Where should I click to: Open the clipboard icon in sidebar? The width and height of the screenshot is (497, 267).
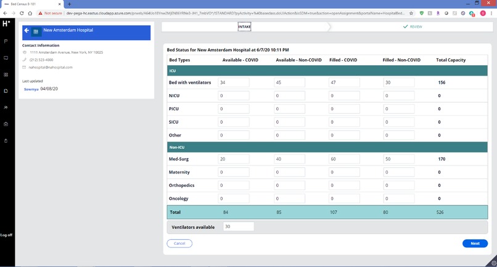click(x=6, y=141)
